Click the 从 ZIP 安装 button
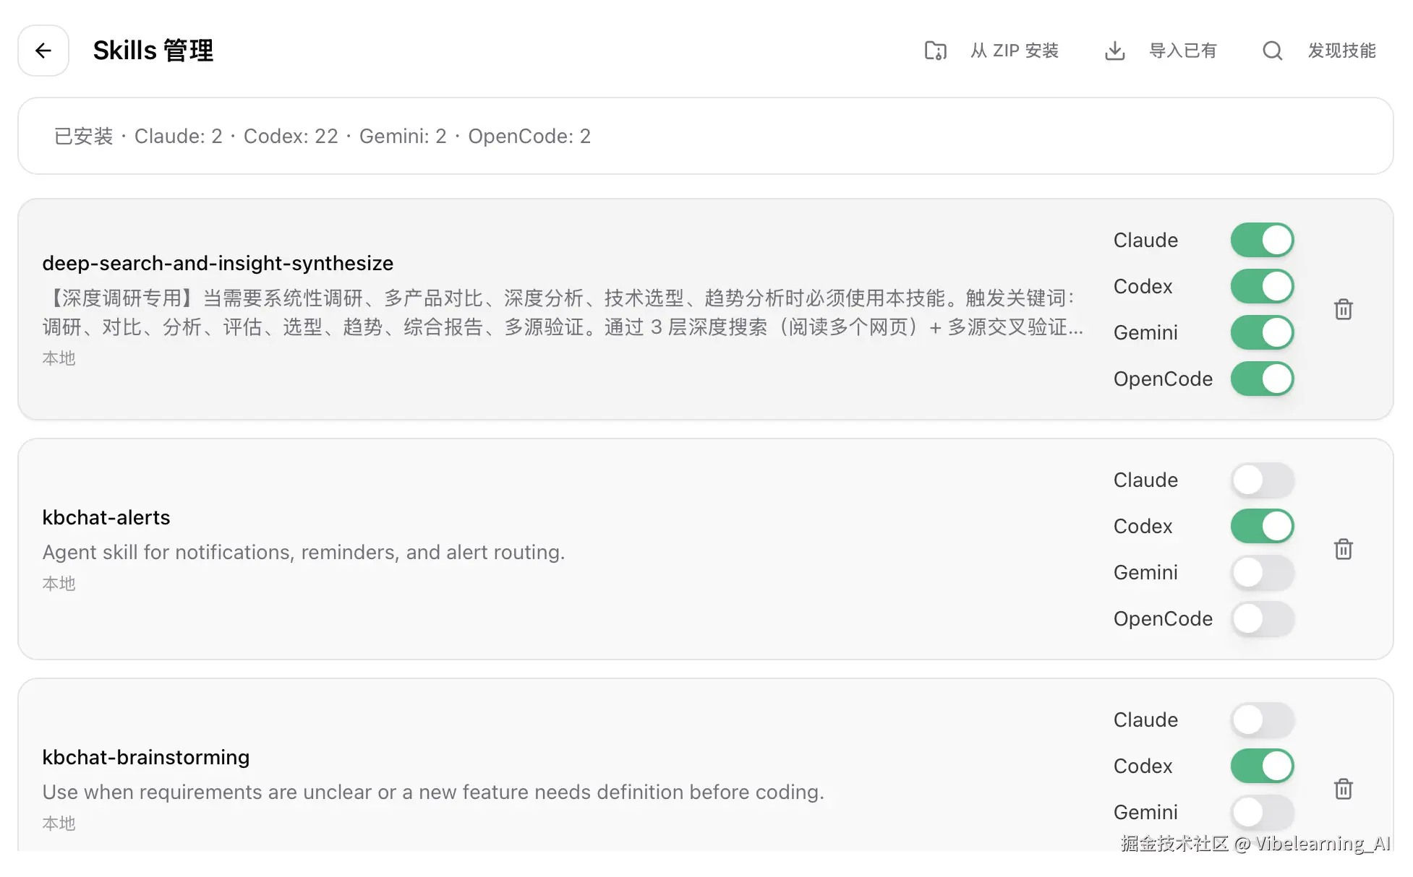This screenshot has width=1413, height=877. pyautogui.click(x=1014, y=51)
